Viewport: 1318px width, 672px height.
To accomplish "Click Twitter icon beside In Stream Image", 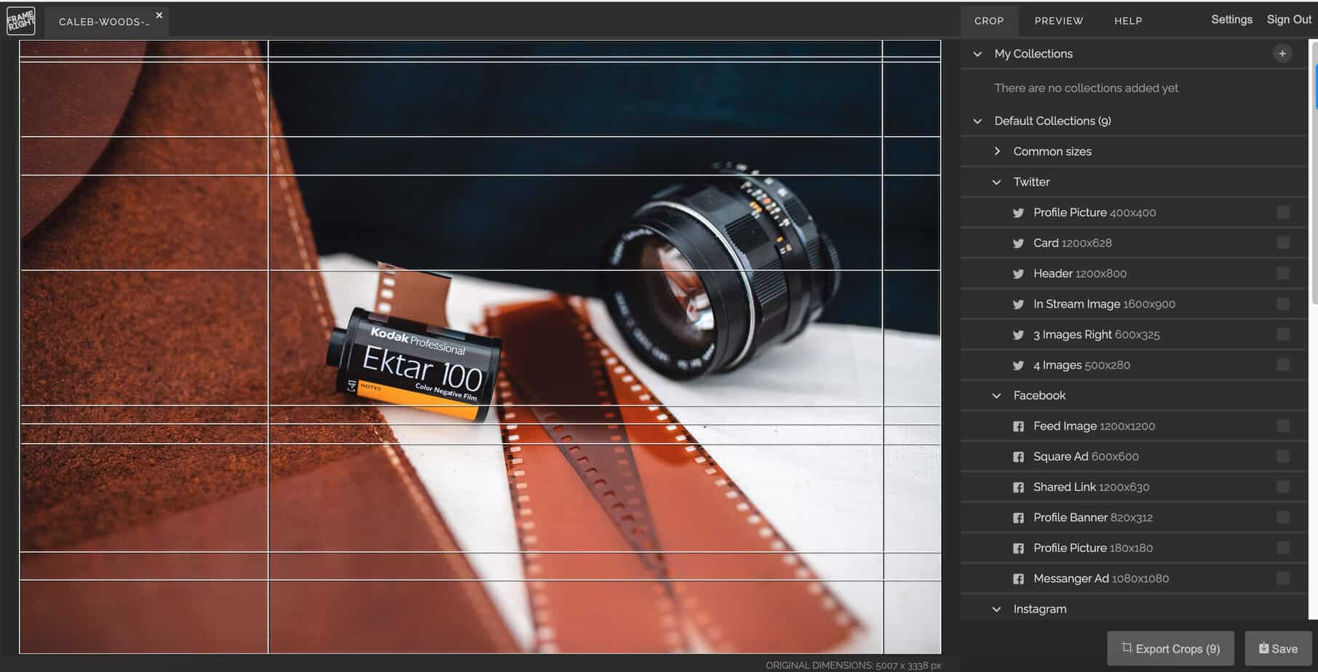I will click(1018, 305).
